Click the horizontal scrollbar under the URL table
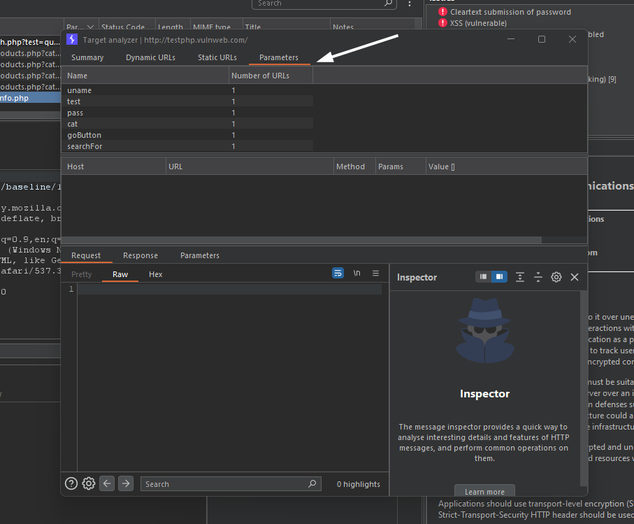The height and width of the screenshot is (524, 634). point(301,240)
